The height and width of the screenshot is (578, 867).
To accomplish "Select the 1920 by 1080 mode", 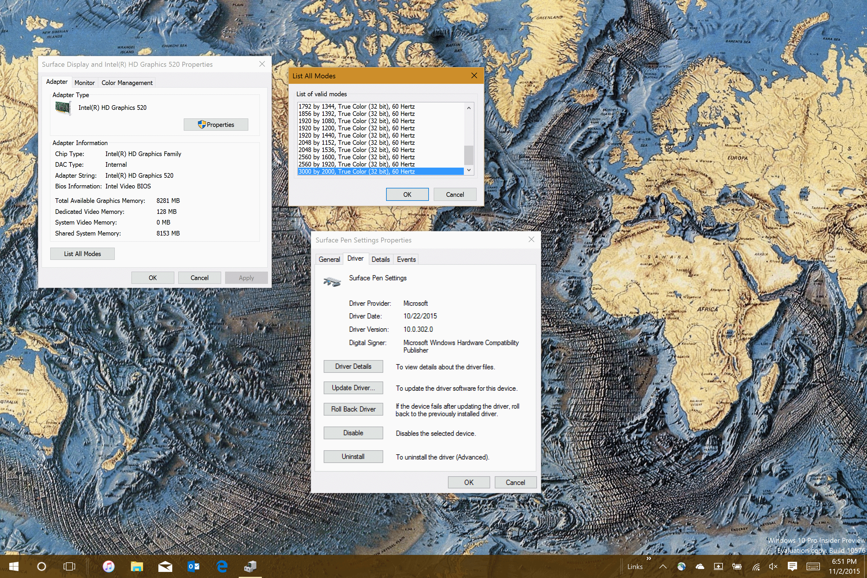I will tap(380, 121).
